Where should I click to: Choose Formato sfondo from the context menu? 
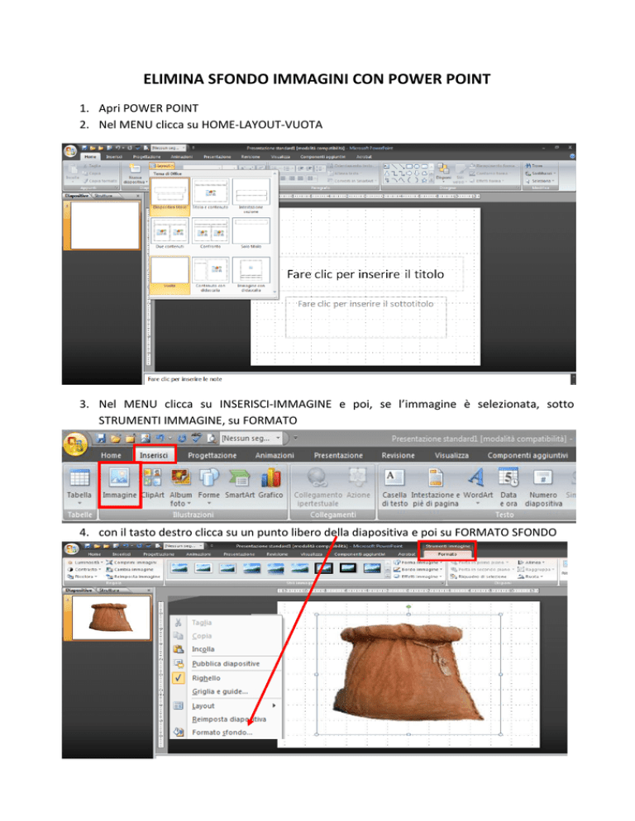(x=222, y=733)
